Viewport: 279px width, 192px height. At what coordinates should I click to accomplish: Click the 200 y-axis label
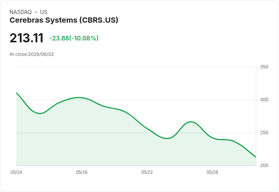pos(264,166)
